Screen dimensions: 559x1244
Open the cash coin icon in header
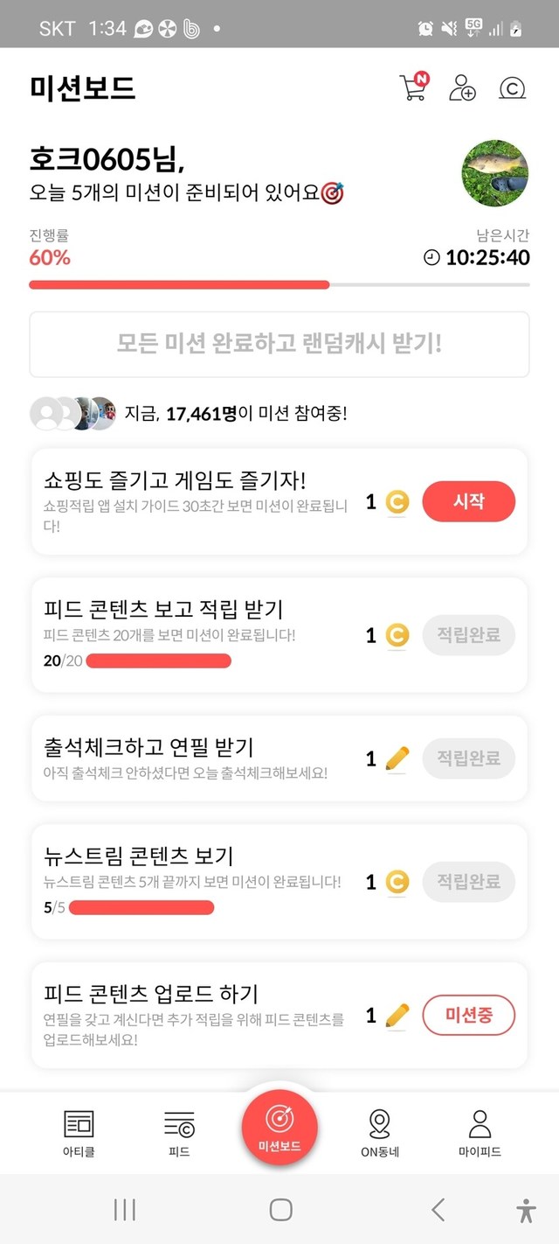pyautogui.click(x=511, y=88)
